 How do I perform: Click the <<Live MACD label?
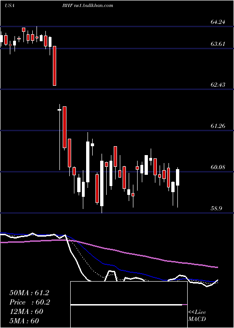(197, 316)
